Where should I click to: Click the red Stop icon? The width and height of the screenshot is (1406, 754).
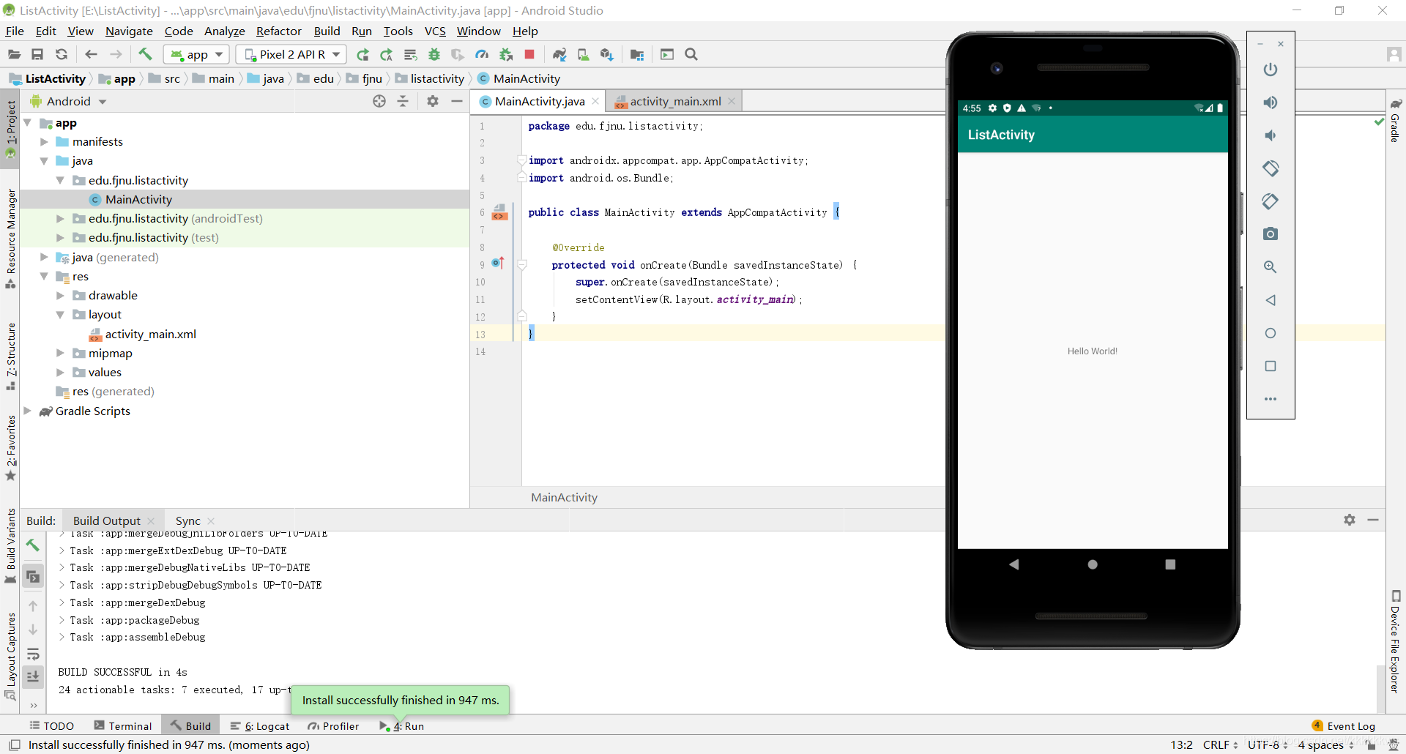coord(529,55)
